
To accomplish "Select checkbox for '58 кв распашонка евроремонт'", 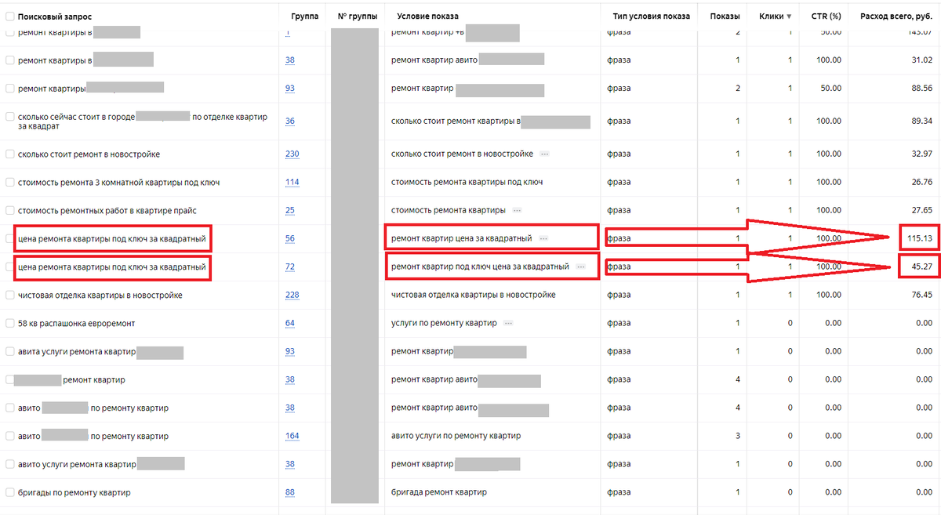I will (9, 324).
